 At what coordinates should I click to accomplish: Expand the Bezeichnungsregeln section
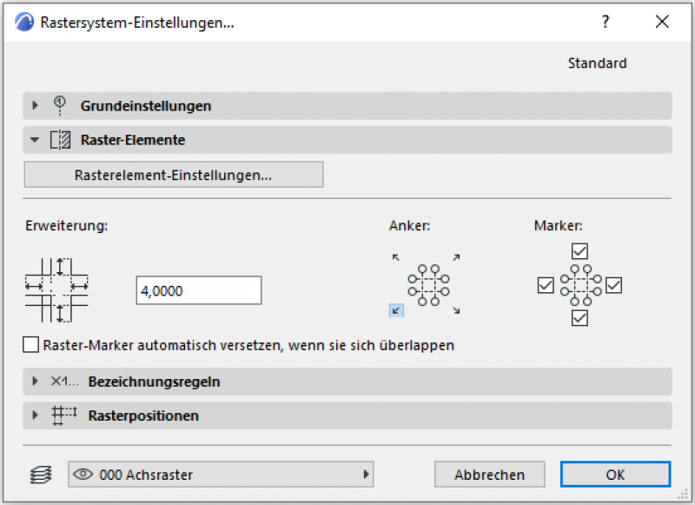36,382
